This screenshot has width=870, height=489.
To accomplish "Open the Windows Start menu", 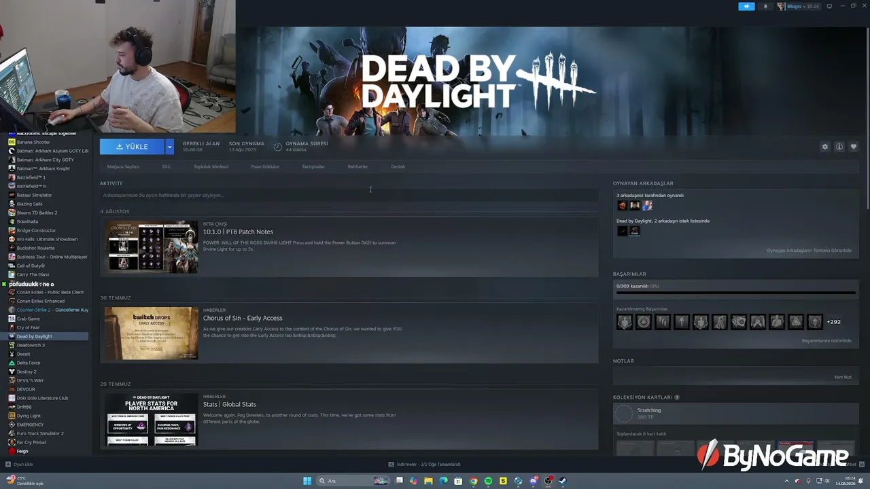I will [x=307, y=481].
